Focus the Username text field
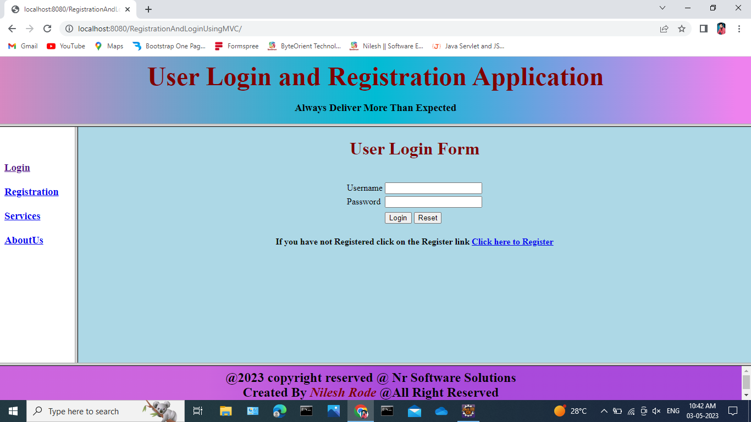751x422 pixels. [433, 188]
